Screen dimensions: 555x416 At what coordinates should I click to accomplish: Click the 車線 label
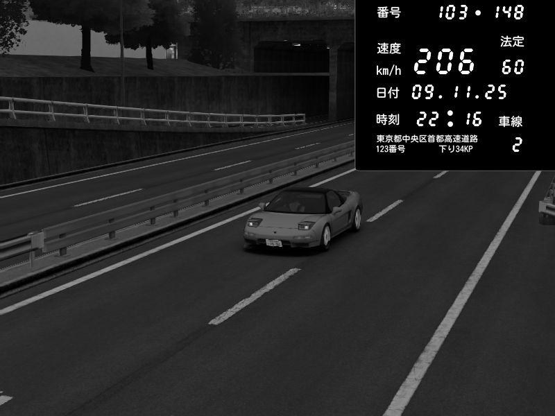click(x=511, y=121)
